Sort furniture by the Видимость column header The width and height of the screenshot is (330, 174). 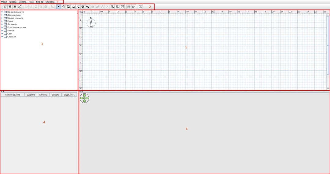click(x=69, y=95)
